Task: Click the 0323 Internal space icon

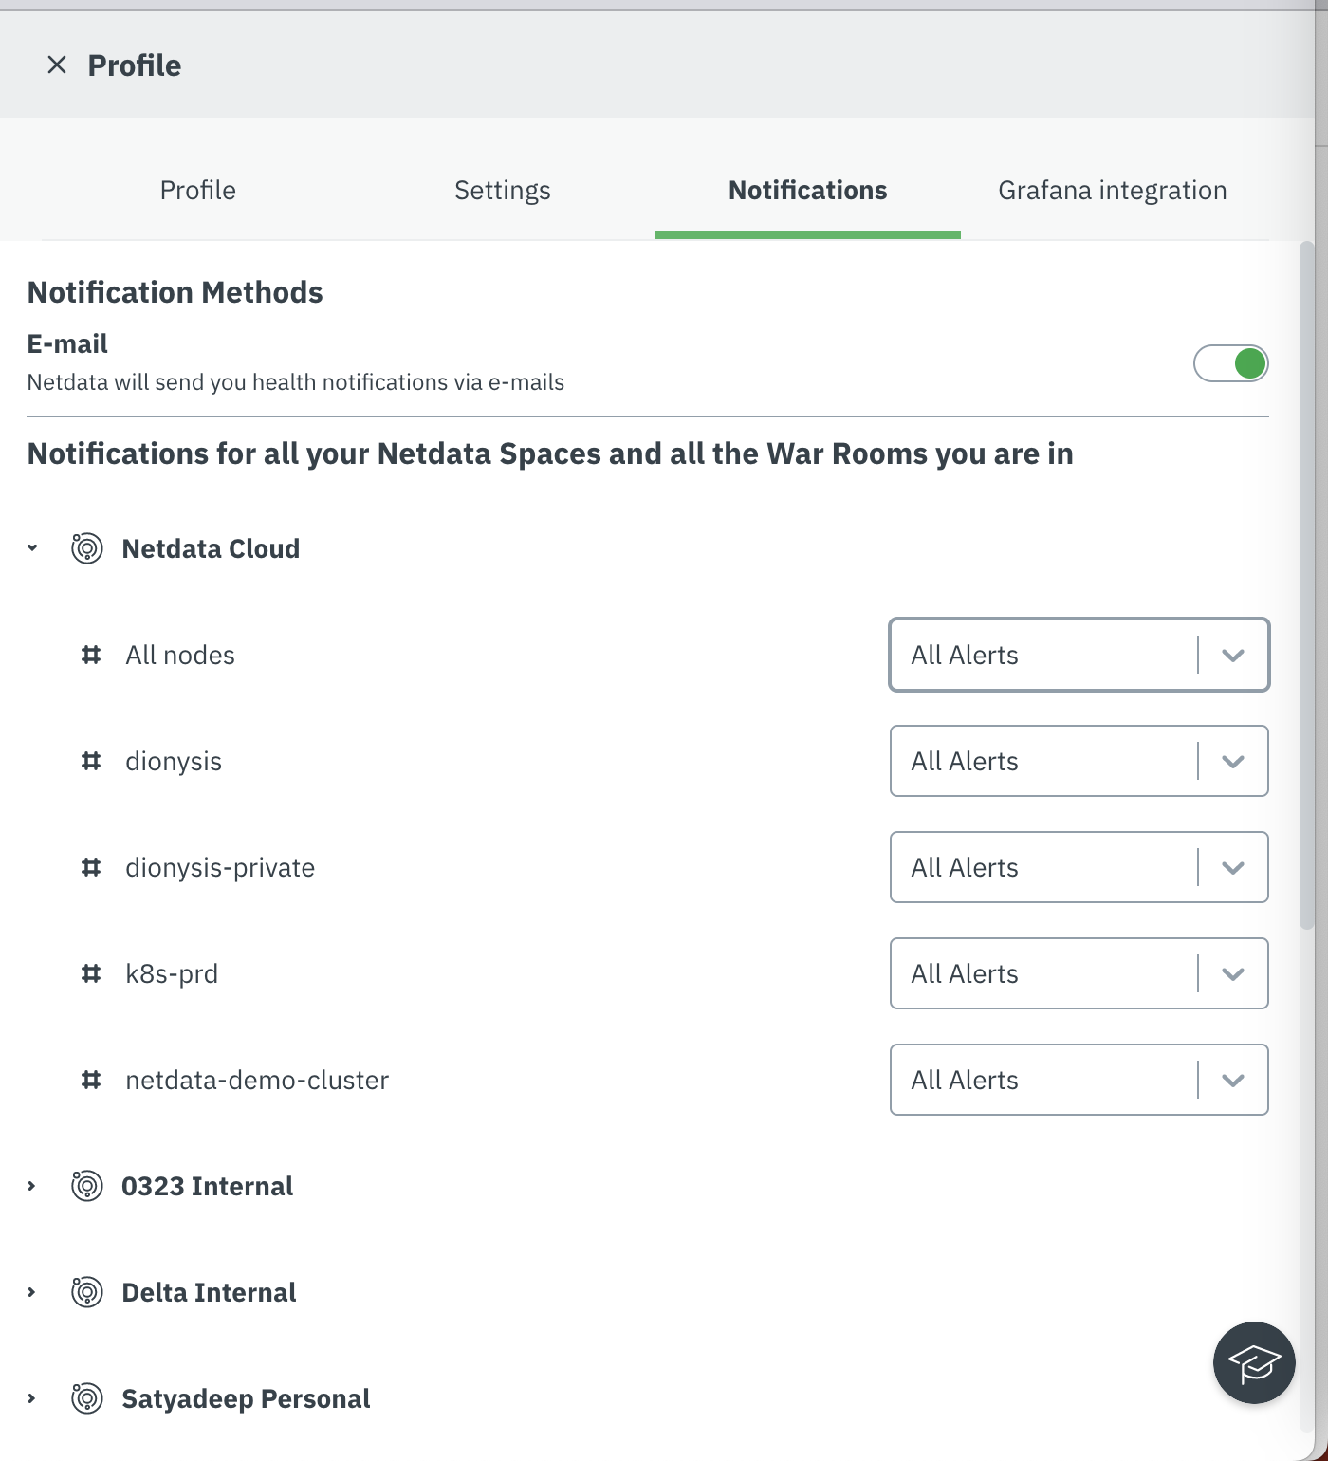Action: pyautogui.click(x=87, y=1186)
